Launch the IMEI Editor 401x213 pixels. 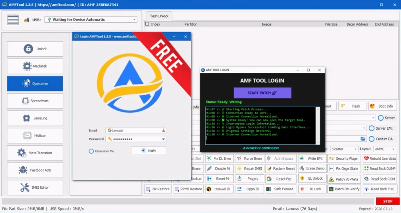pos(35,188)
